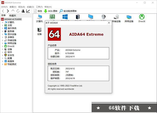The height and width of the screenshot is (113, 157).
Task: Click the purchase date 2022/4/12
Action: [x=70, y=69]
